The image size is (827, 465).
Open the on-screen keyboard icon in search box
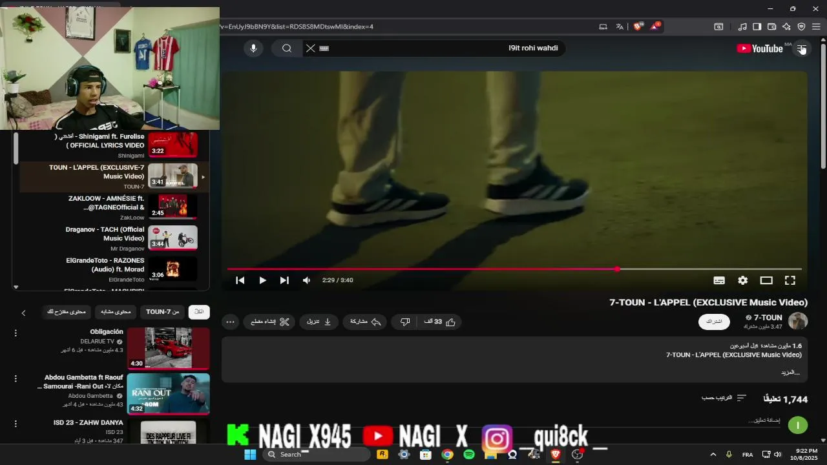click(x=324, y=48)
